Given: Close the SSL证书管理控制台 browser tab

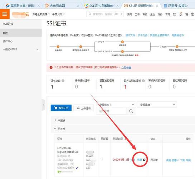Looking at the screenshot, I should pos(157,6).
